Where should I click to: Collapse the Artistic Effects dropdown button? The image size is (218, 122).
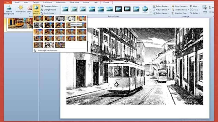coord(36,10)
